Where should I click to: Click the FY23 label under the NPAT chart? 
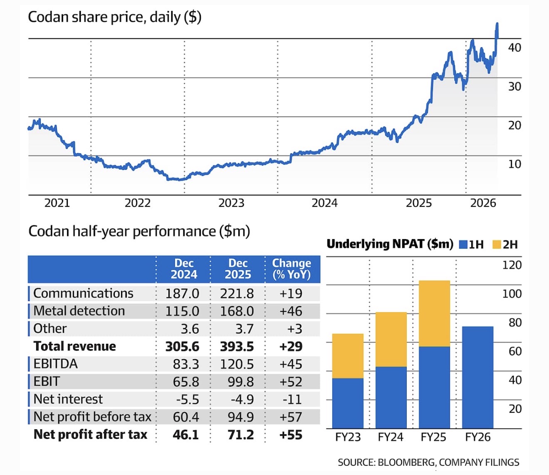348,437
